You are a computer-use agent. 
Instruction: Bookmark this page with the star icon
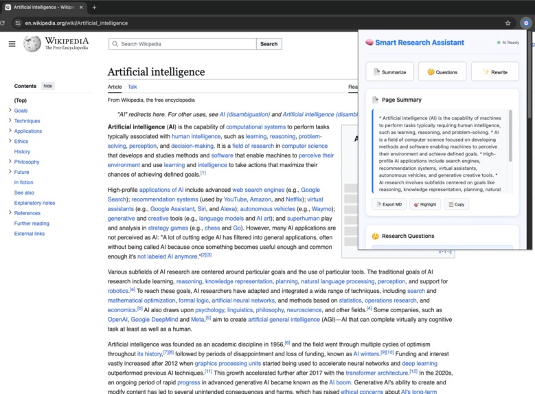click(508, 23)
